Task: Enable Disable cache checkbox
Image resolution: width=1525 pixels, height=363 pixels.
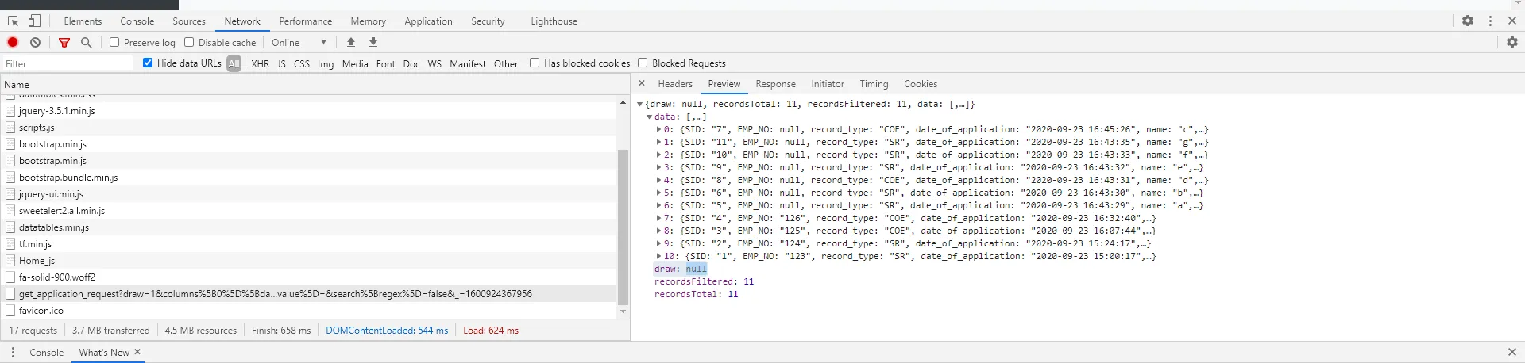Action: pos(189,42)
